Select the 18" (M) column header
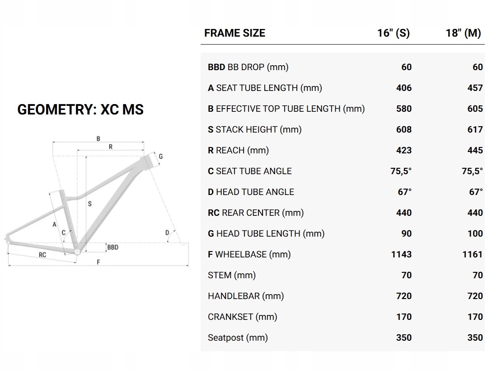The height and width of the screenshot is (371, 497). click(x=463, y=33)
